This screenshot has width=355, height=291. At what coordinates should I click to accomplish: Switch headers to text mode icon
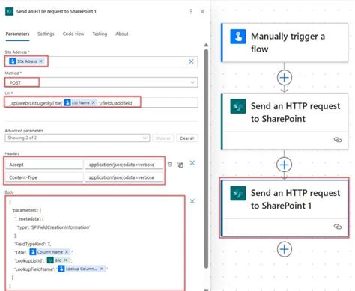(180, 165)
